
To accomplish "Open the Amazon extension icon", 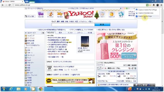I will [154, 5].
